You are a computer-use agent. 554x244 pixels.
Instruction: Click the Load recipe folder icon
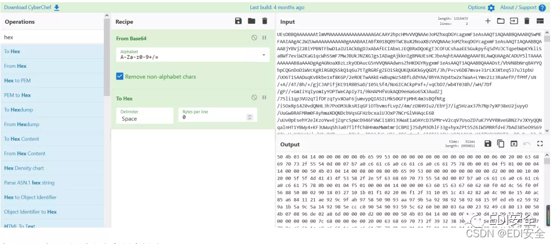coord(252,21)
